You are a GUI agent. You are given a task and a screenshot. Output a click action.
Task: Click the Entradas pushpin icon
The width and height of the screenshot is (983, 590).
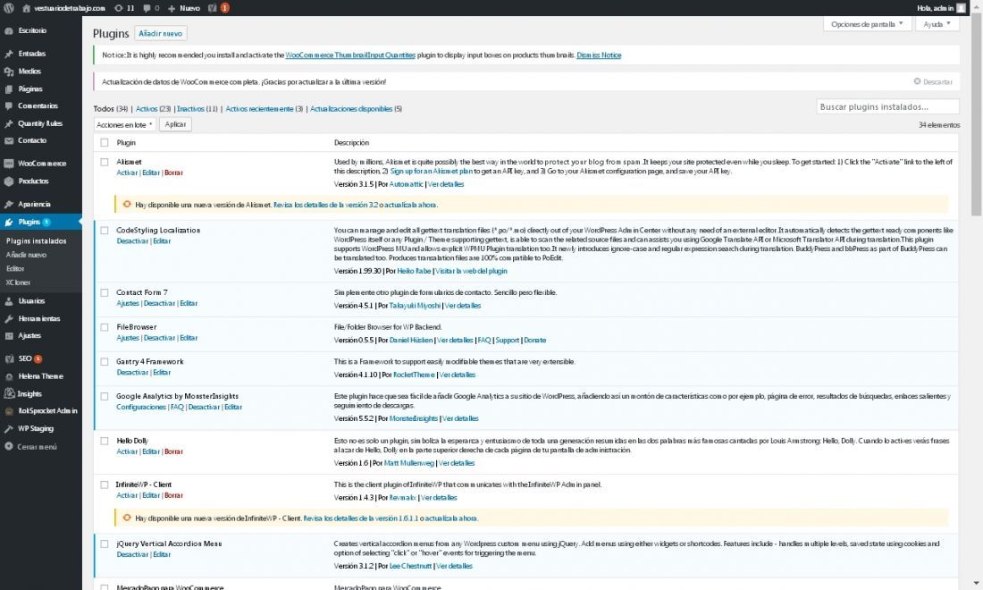click(x=9, y=54)
